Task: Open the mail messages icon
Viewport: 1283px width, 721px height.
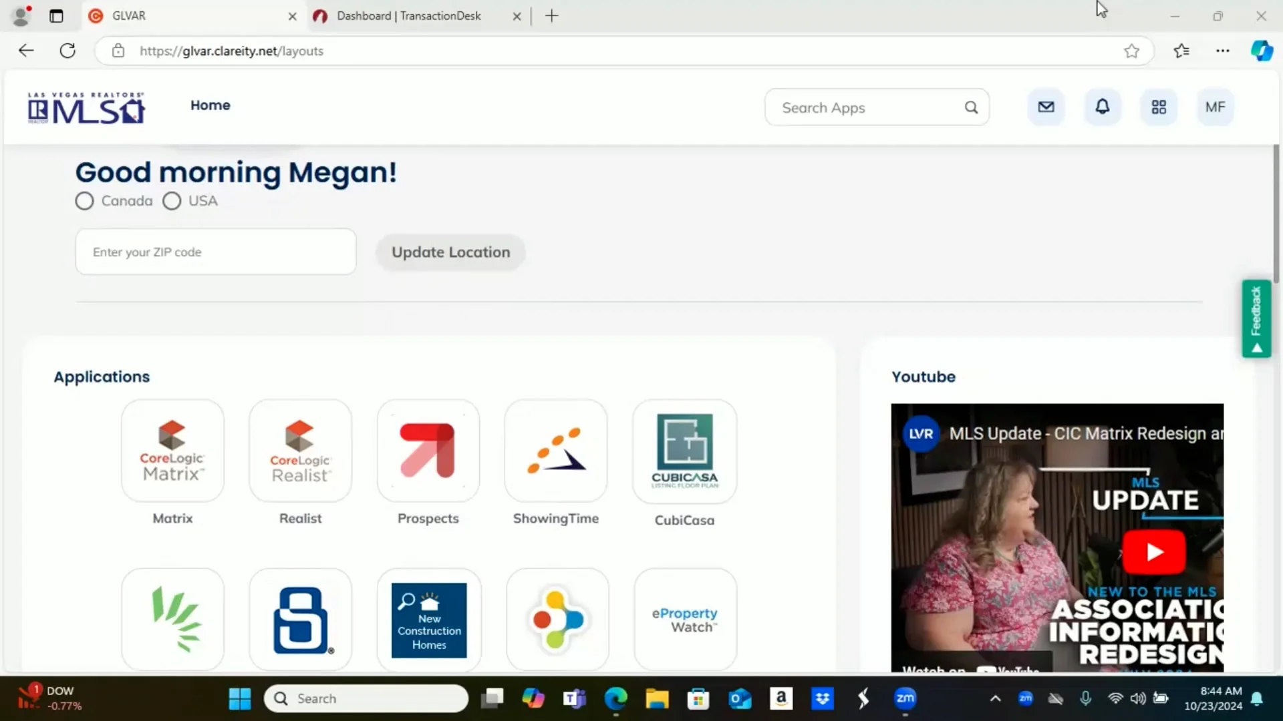Action: (x=1046, y=107)
